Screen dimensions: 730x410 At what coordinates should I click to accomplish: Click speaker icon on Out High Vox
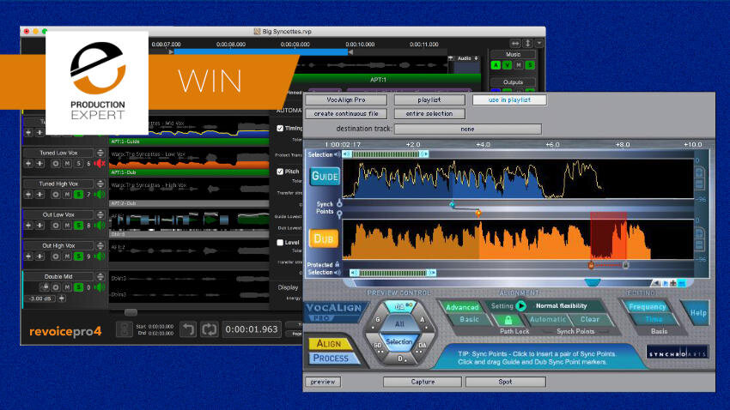[99, 256]
